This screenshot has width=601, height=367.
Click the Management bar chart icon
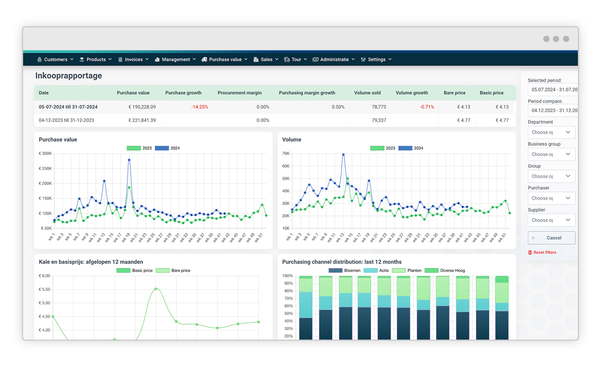tap(157, 59)
